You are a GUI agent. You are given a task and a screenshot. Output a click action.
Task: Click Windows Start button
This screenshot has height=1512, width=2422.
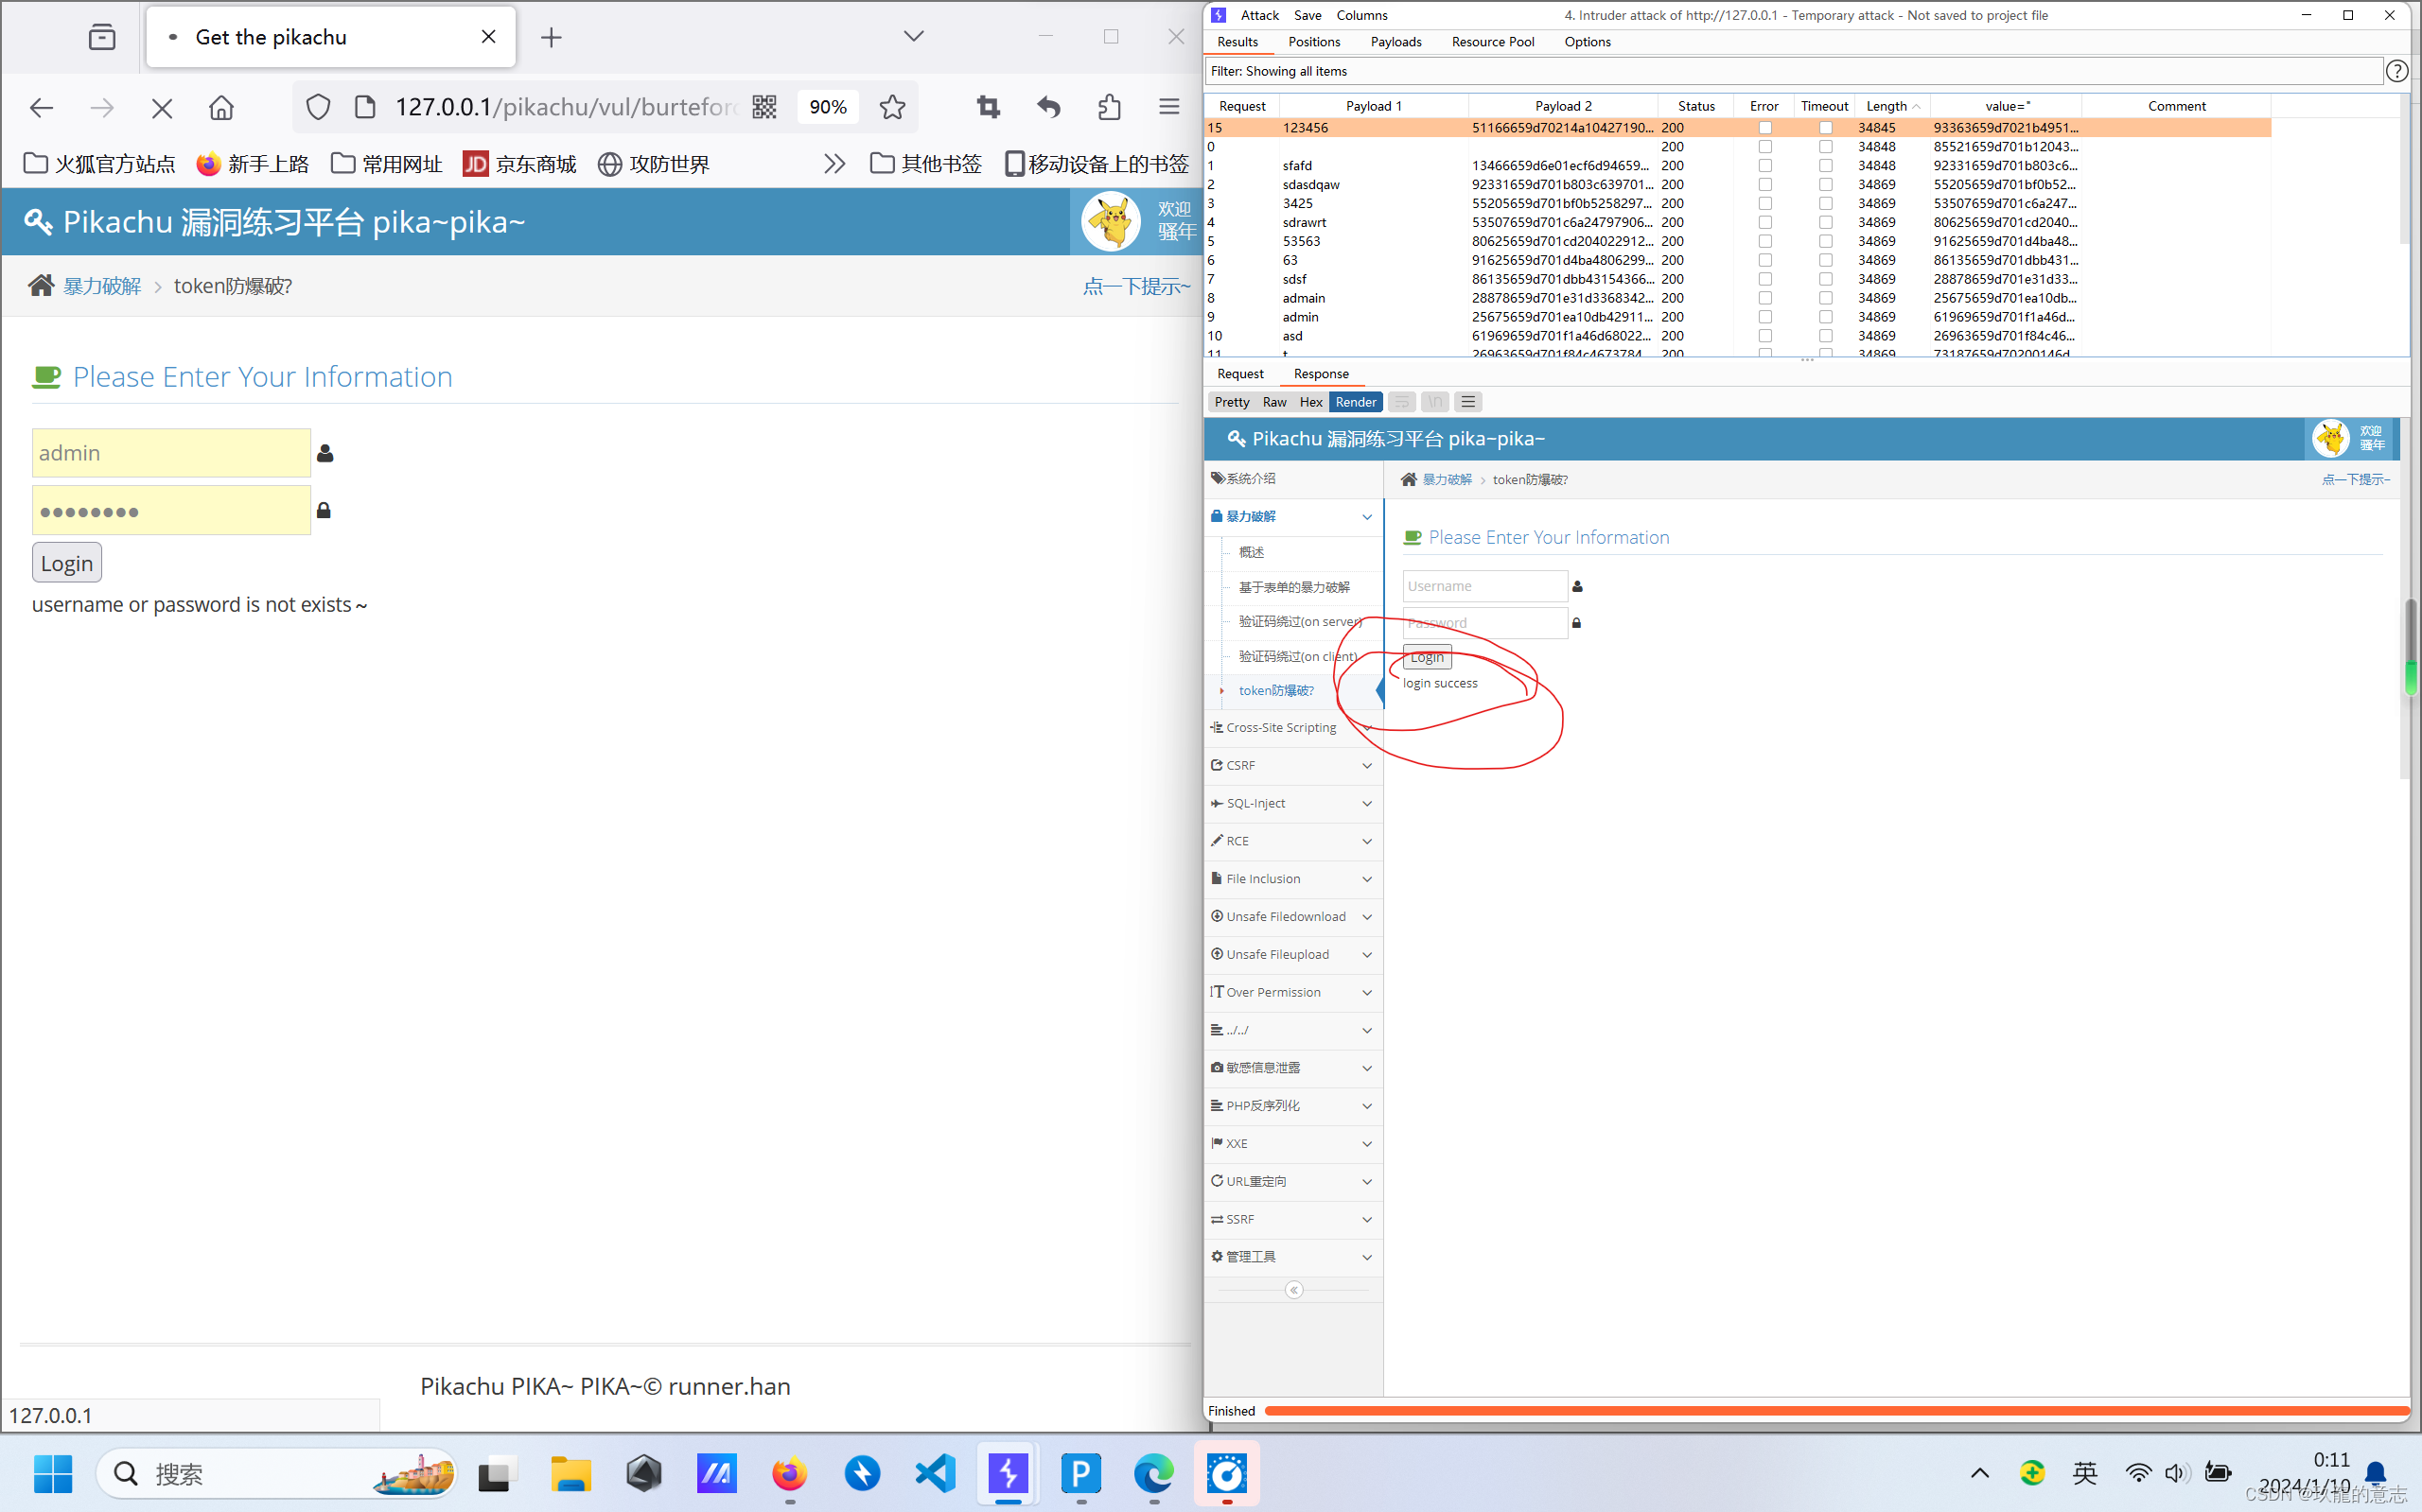pyautogui.click(x=53, y=1473)
